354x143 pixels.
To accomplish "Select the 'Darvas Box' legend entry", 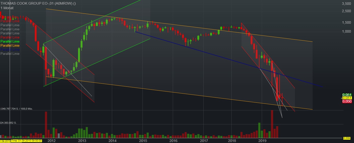I will tap(10, 17).
